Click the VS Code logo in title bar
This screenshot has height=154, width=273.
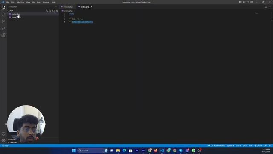click(x=3, y=2)
